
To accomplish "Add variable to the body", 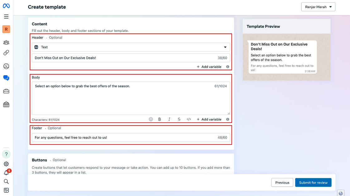I will coord(209,120).
